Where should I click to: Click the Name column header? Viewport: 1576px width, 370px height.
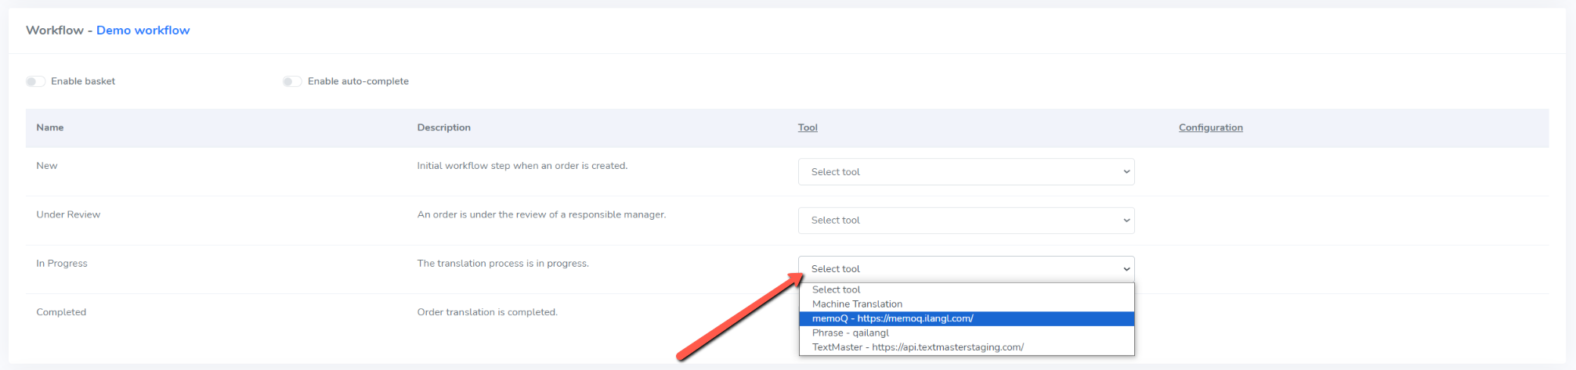click(50, 128)
